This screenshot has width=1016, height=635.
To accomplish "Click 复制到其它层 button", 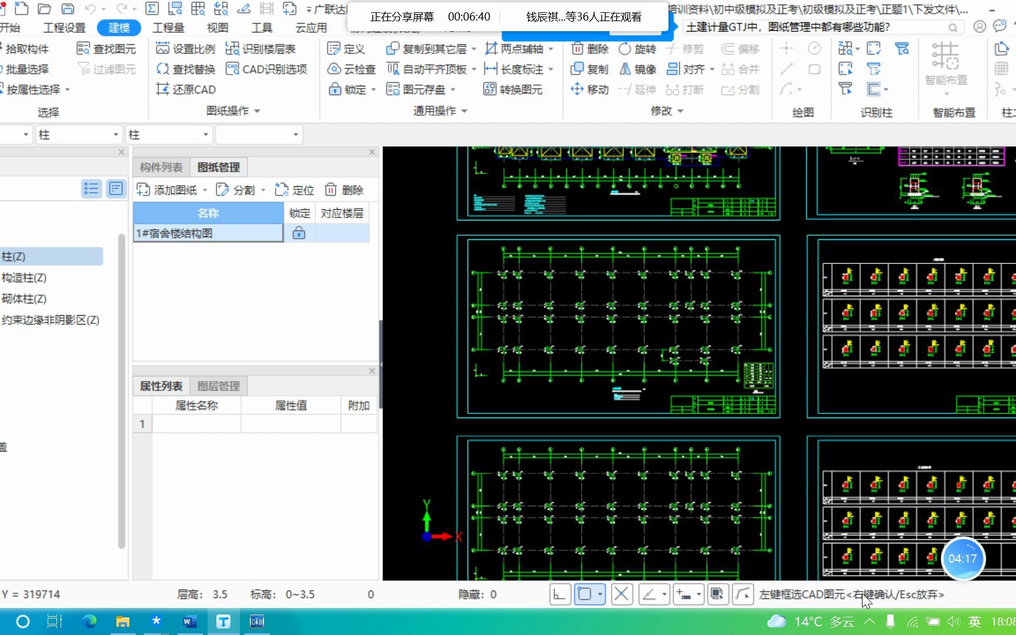I will coord(427,49).
